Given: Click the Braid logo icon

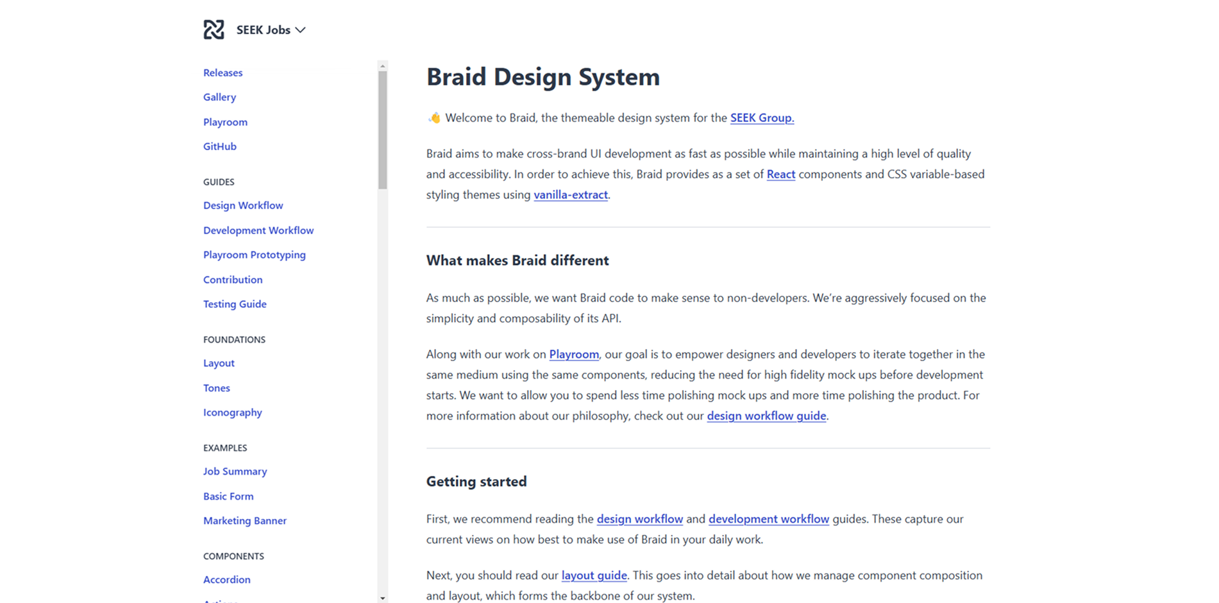Looking at the screenshot, I should [x=214, y=30].
